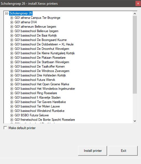The width and height of the screenshot is (141, 164).
Task: Click the Install printer button
Action: (x=92, y=151)
